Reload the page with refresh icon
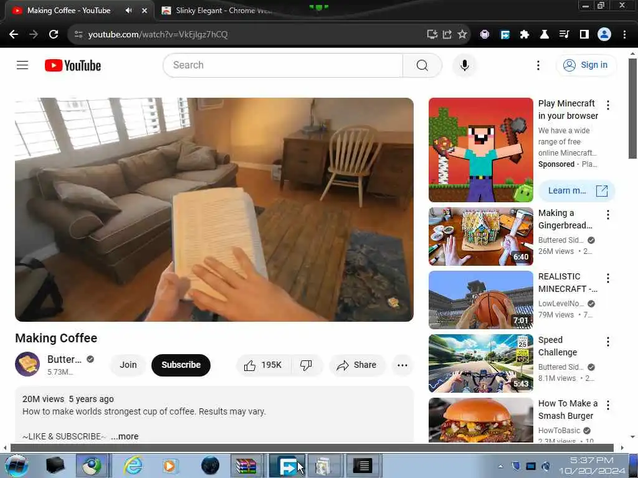 coord(54,35)
